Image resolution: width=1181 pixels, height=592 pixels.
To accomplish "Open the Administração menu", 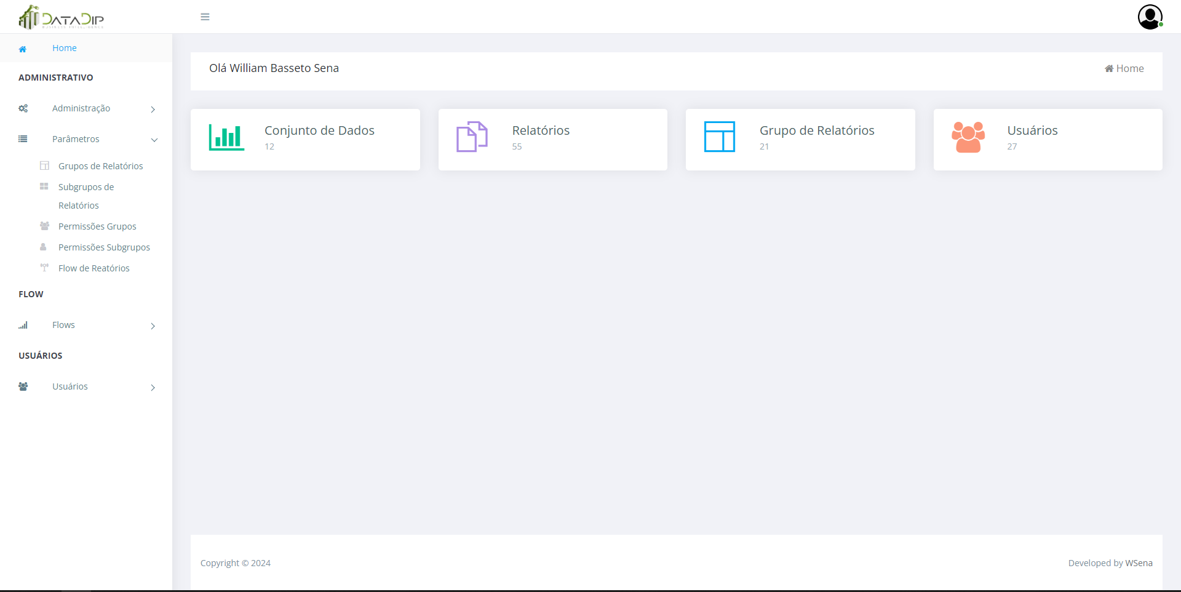I will click(x=86, y=108).
